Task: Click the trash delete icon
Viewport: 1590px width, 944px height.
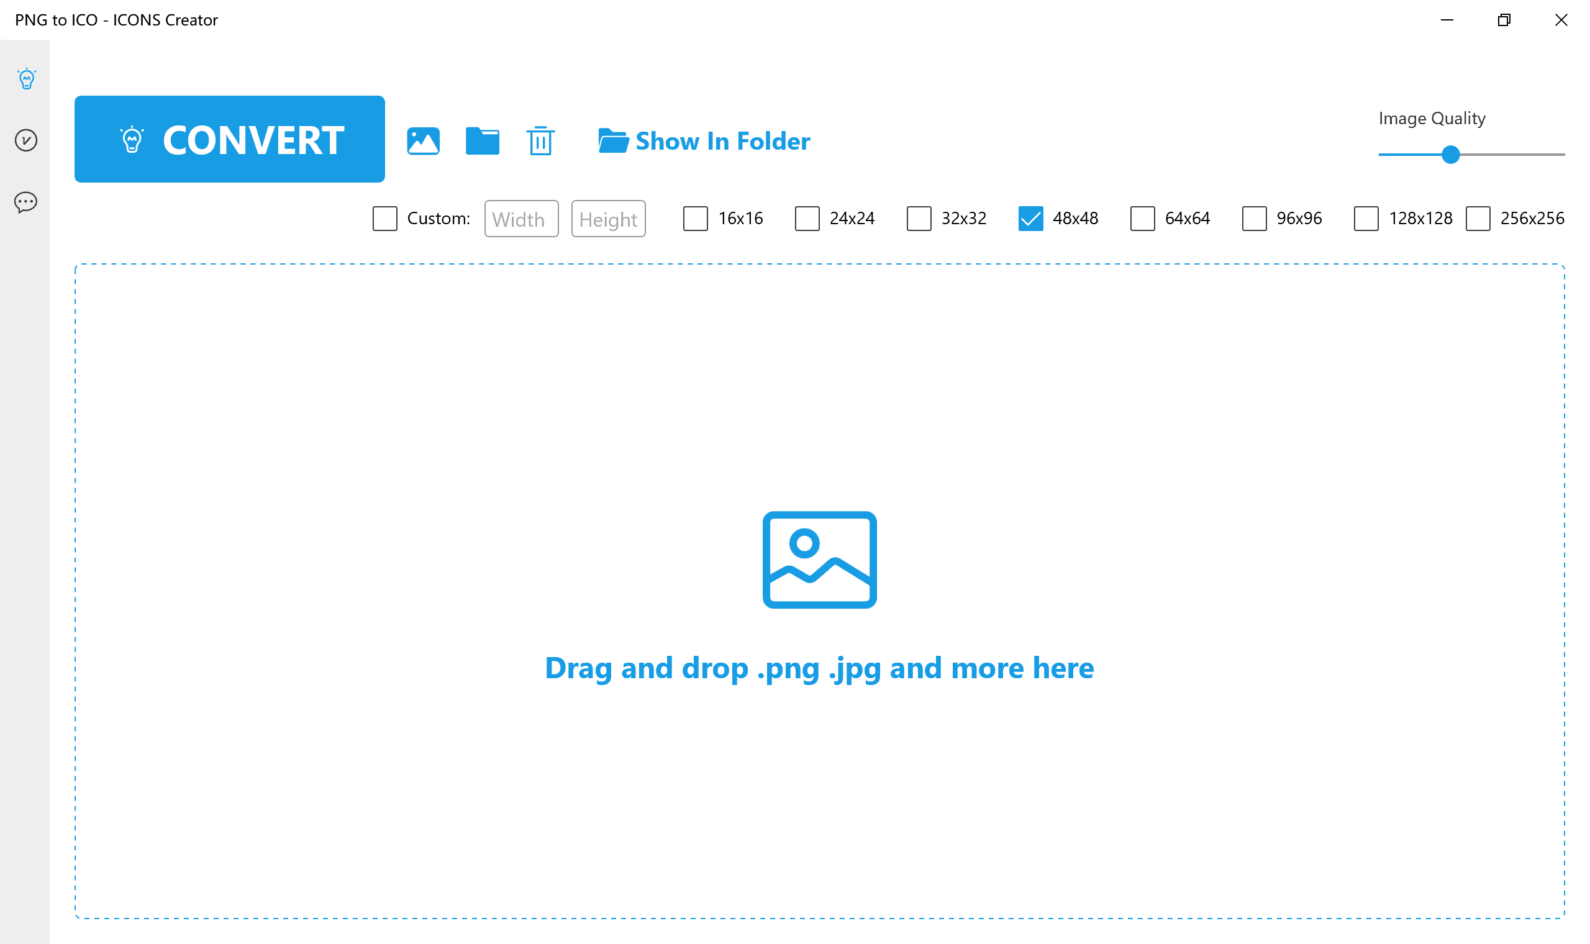Action: pos(540,140)
